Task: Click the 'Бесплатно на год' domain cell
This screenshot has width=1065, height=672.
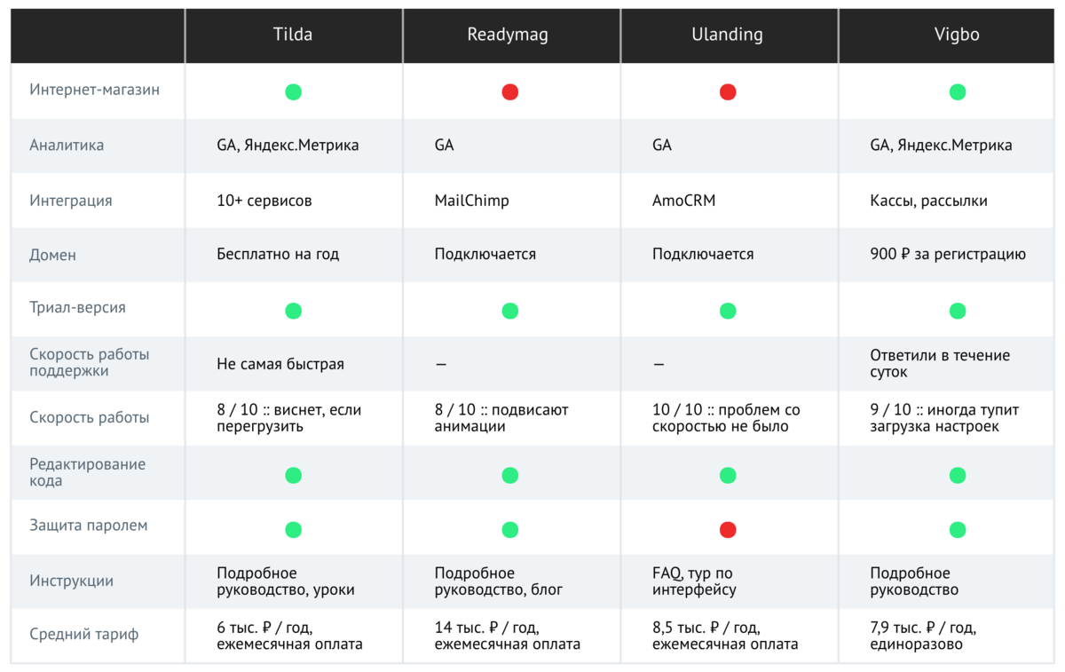Action: point(278,255)
